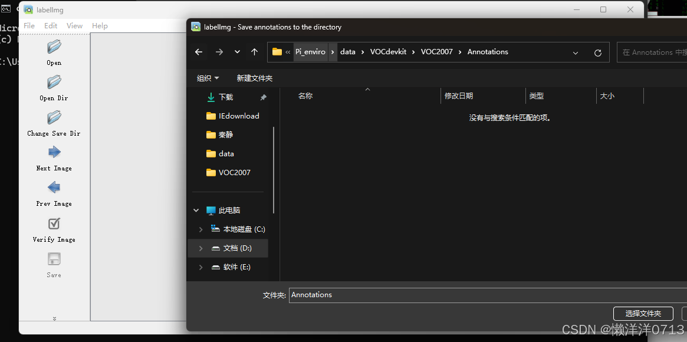Viewport: 687px width, 342px height.
Task: Open 下载 quick access folder
Action: click(x=226, y=97)
